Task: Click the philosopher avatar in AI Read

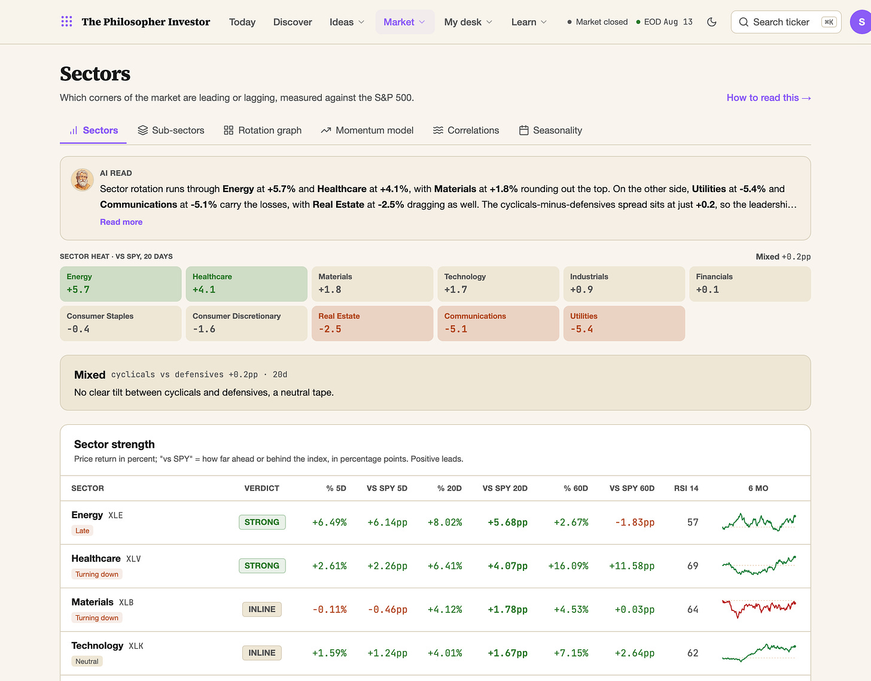Action: pyautogui.click(x=82, y=180)
